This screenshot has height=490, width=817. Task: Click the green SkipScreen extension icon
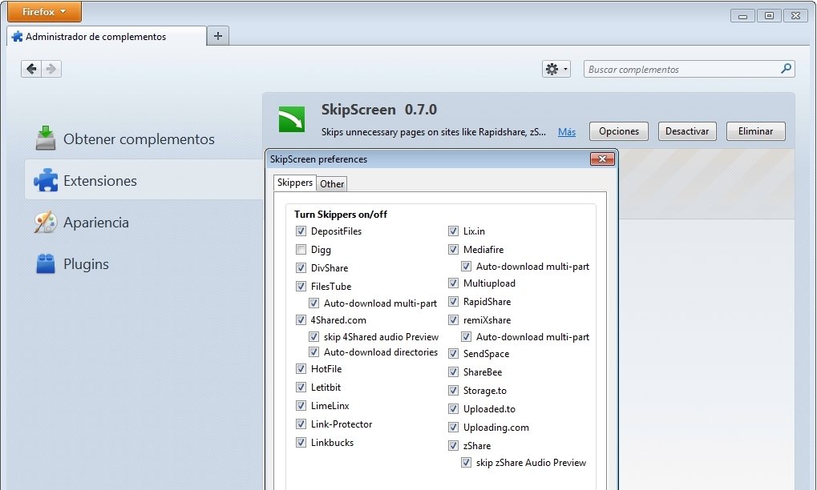click(292, 119)
